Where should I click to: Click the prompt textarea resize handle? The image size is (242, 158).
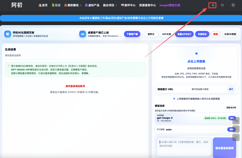[210, 155]
